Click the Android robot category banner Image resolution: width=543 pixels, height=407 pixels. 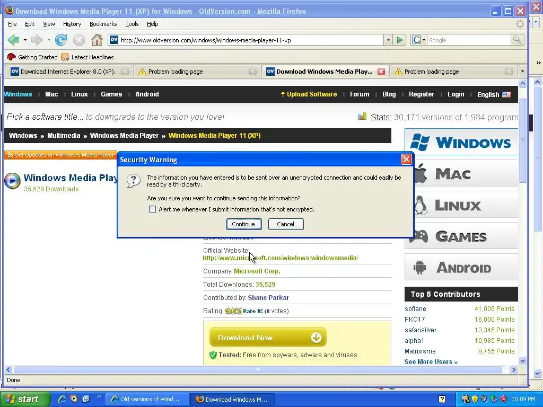click(461, 267)
